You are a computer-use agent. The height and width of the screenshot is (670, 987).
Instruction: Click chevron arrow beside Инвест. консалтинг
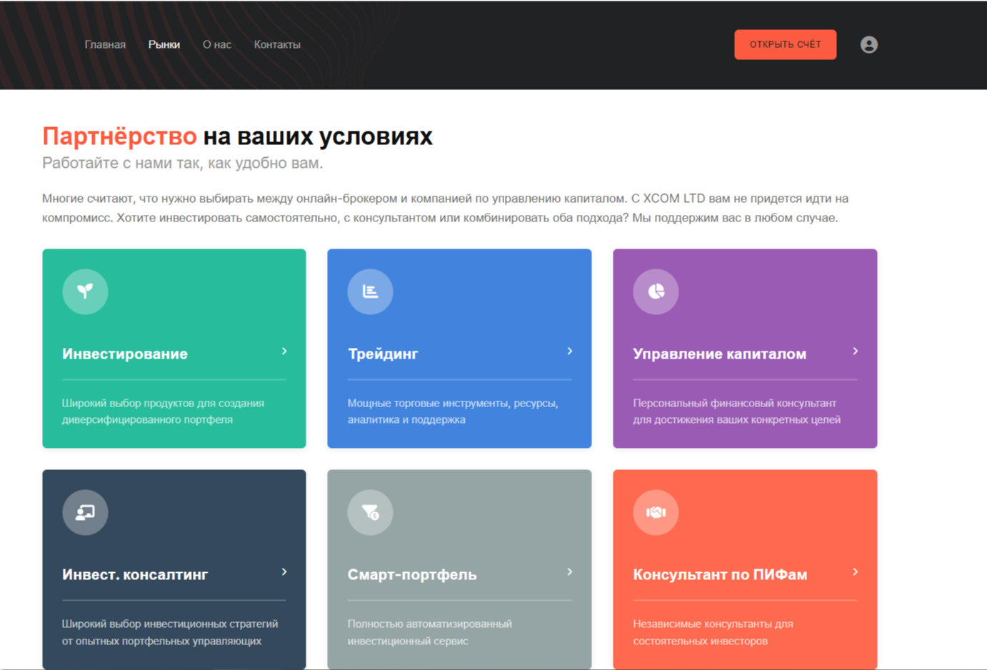click(284, 572)
